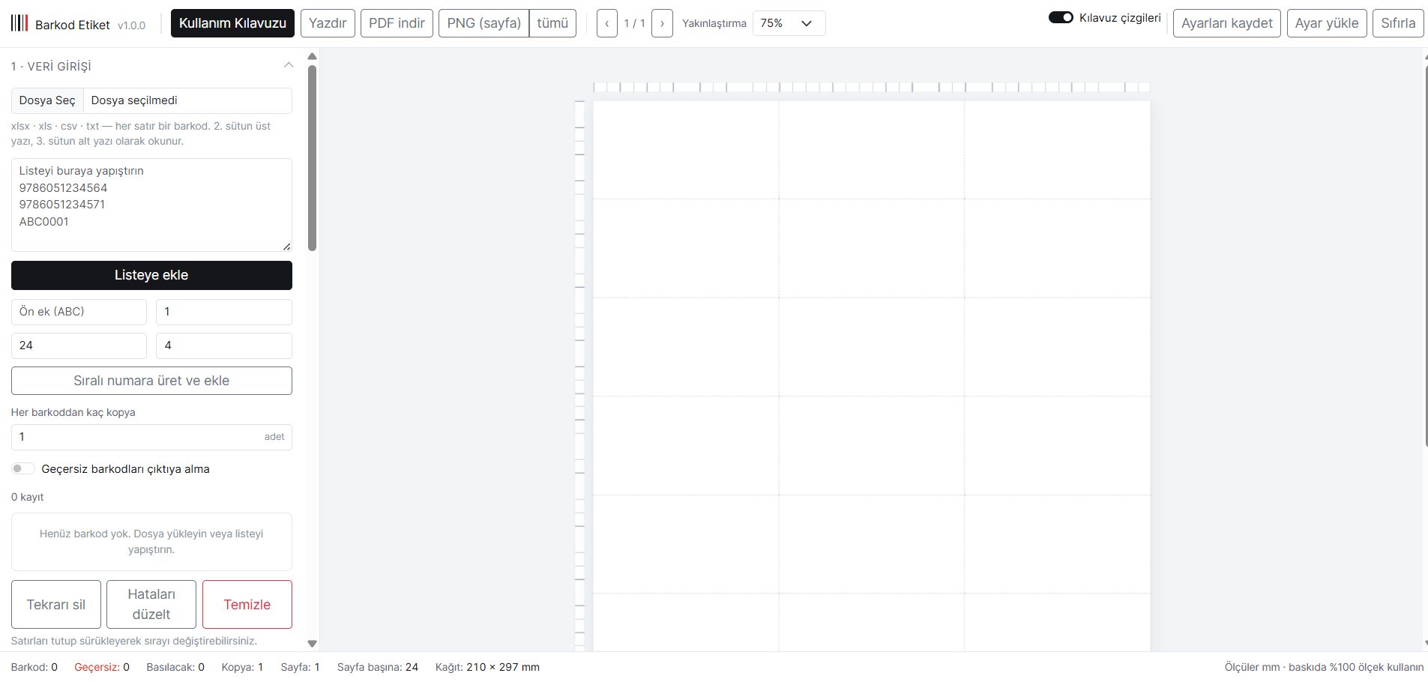Viewport: 1428px width, 682px height.
Task: Toggle Geçersiz barkodları çıktıya alma switch
Action: pyautogui.click(x=23, y=468)
